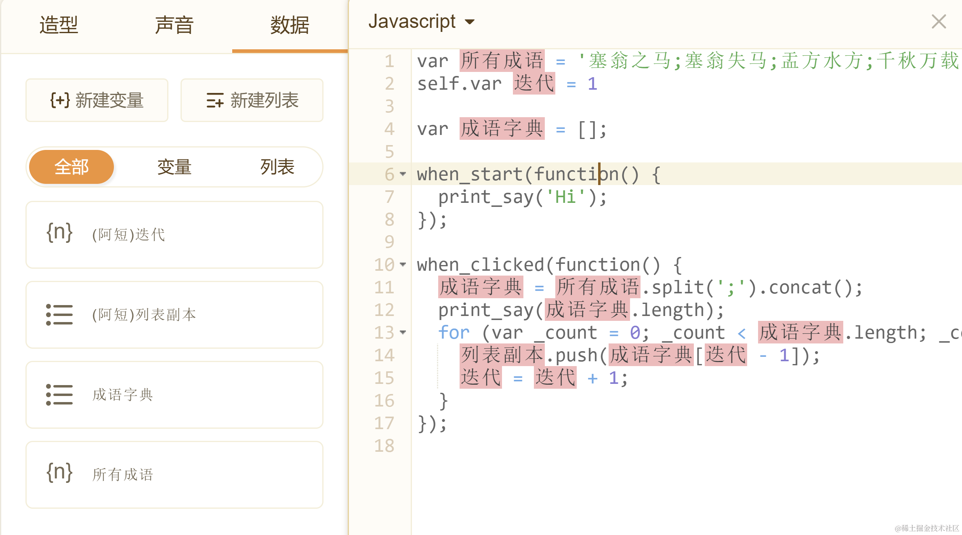Click the variable icon beside (阿短)迭代
Image resolution: width=962 pixels, height=535 pixels.
pyautogui.click(x=59, y=234)
